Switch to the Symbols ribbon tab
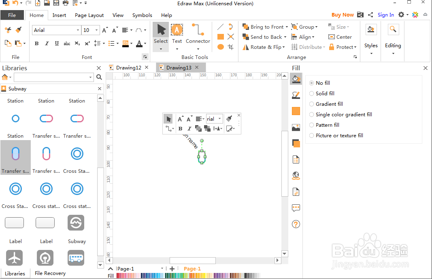 coord(142,15)
